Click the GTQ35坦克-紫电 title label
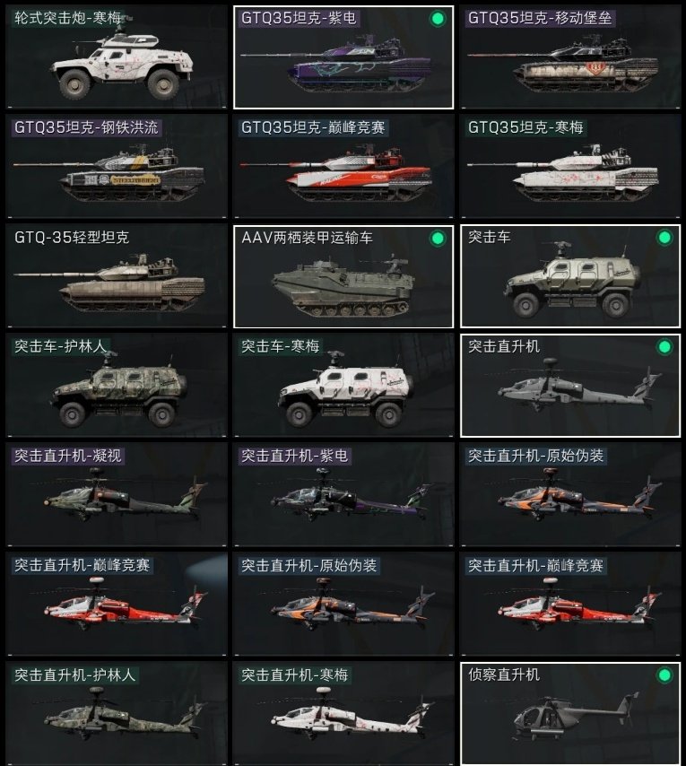 [299, 18]
